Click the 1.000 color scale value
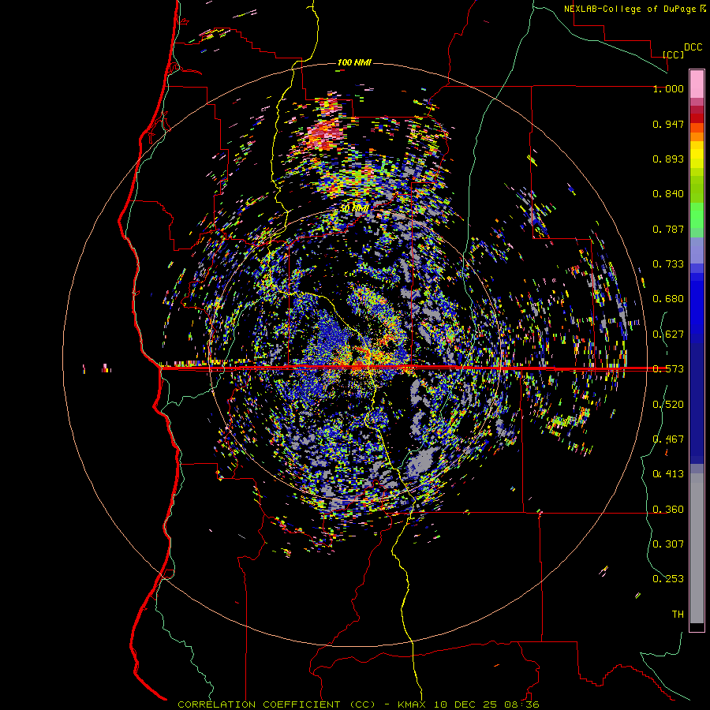710x710 pixels. (x=668, y=88)
